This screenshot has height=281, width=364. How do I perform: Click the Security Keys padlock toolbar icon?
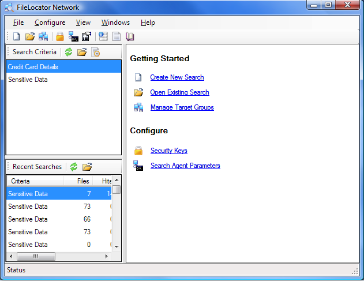(x=60, y=37)
